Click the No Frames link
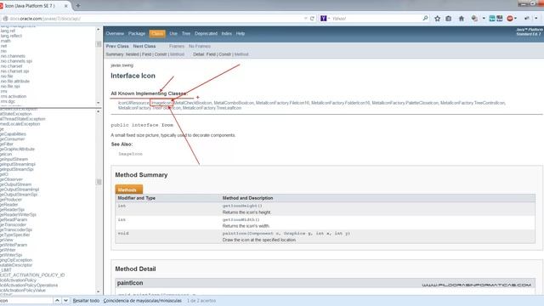The height and width of the screenshot is (306, 544). click(x=200, y=46)
